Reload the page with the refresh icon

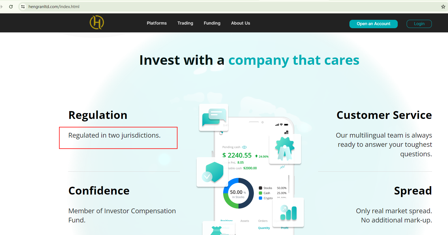click(11, 7)
